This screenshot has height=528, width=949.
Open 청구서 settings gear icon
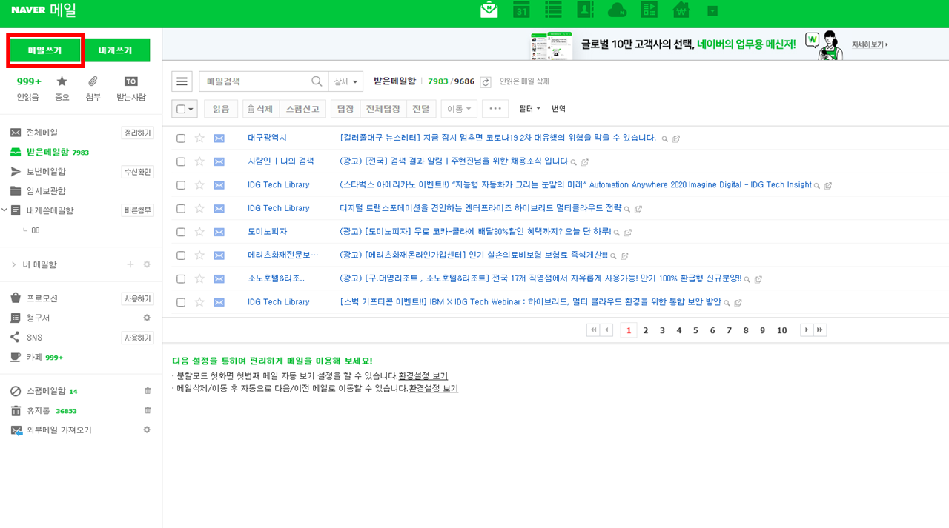147,318
